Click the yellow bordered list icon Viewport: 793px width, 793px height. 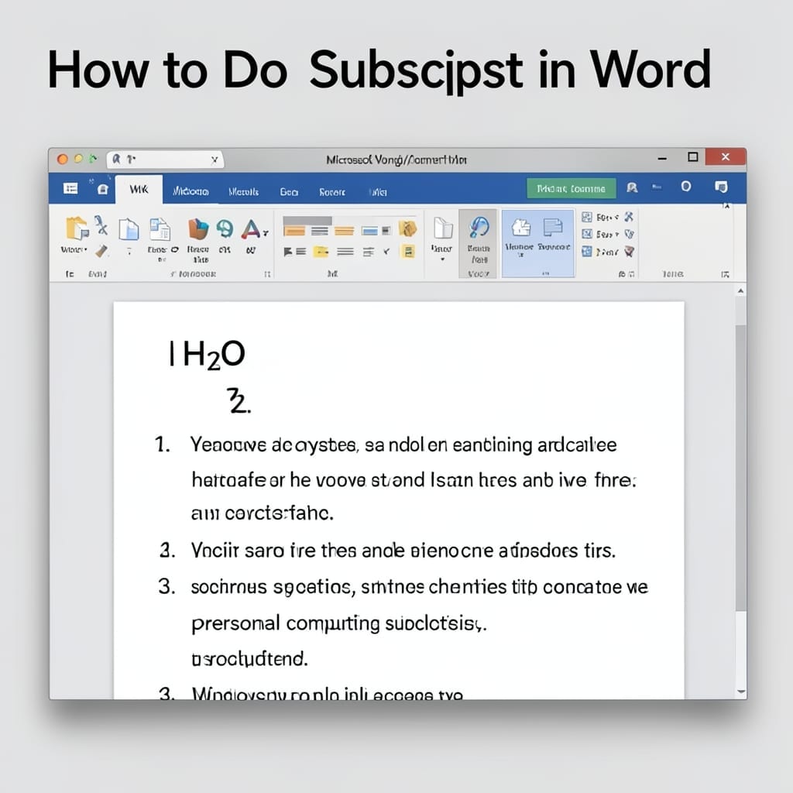click(408, 252)
